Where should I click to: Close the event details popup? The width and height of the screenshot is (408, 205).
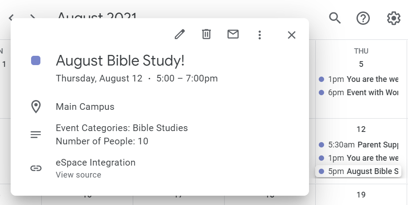coord(291,35)
